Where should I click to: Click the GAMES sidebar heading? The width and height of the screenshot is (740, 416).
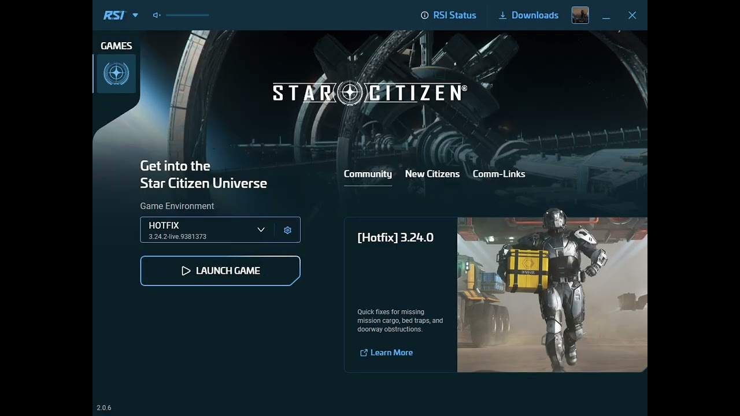pyautogui.click(x=116, y=46)
